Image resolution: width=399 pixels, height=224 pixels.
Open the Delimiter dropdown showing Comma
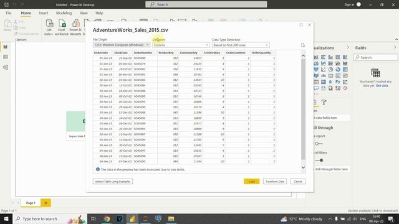point(181,45)
